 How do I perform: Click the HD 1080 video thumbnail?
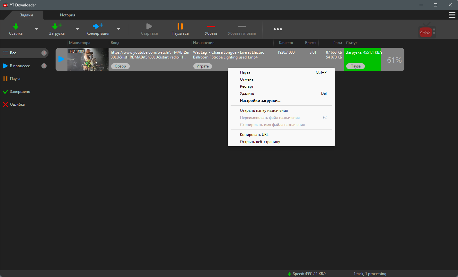88,59
